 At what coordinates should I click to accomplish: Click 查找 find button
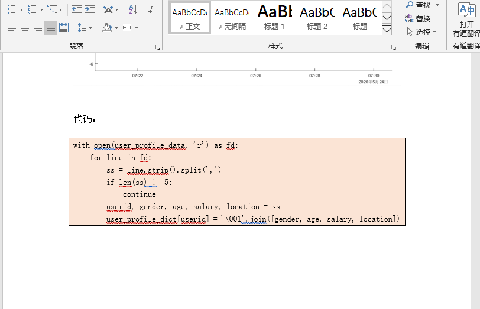[418, 5]
